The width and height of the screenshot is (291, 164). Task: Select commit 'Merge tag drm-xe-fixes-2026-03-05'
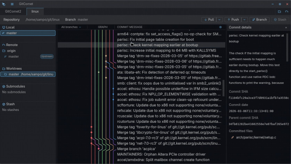[142, 56]
